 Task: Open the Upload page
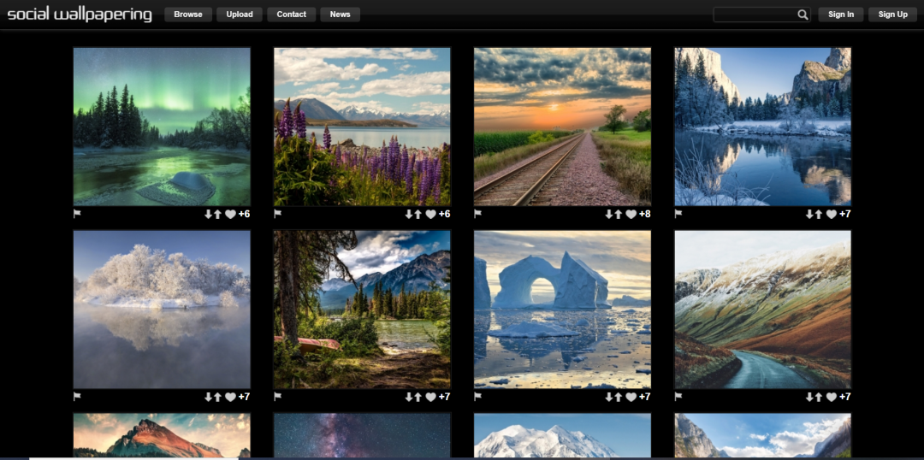pos(240,15)
